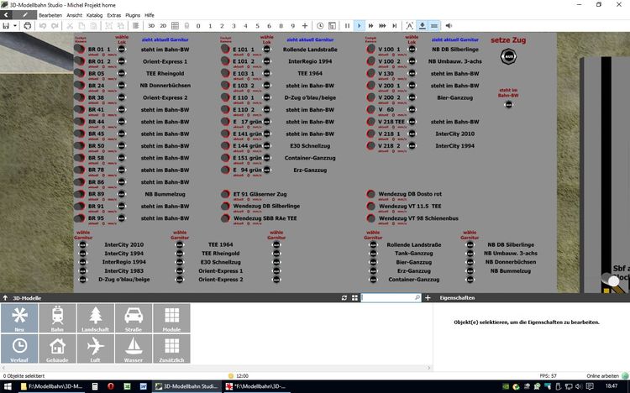Jump to camera position 9
Image resolution: width=630 pixels, height=393 pixels.
tap(292, 26)
